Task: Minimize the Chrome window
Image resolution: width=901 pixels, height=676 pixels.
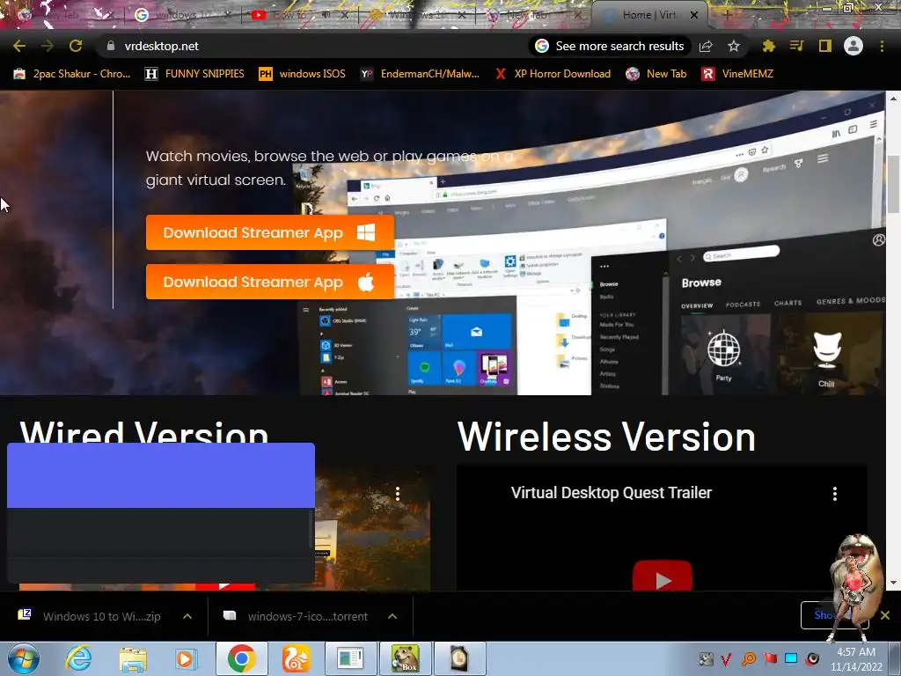Action: tap(826, 8)
